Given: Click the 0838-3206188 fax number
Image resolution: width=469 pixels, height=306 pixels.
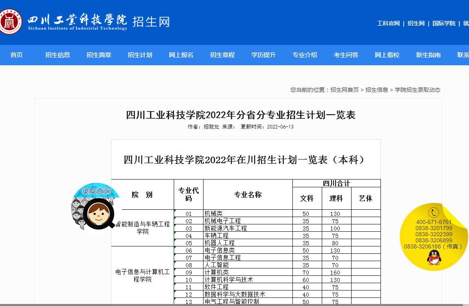Looking at the screenshot, I should point(433,246).
